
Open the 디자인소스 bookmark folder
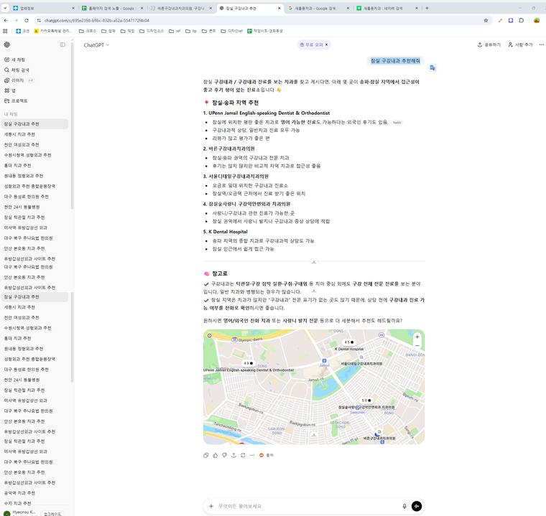coord(152,31)
